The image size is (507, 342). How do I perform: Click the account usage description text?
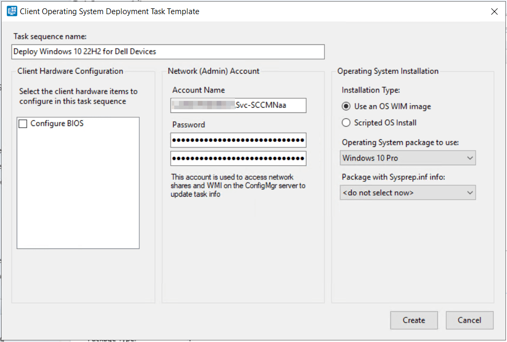pyautogui.click(x=238, y=186)
